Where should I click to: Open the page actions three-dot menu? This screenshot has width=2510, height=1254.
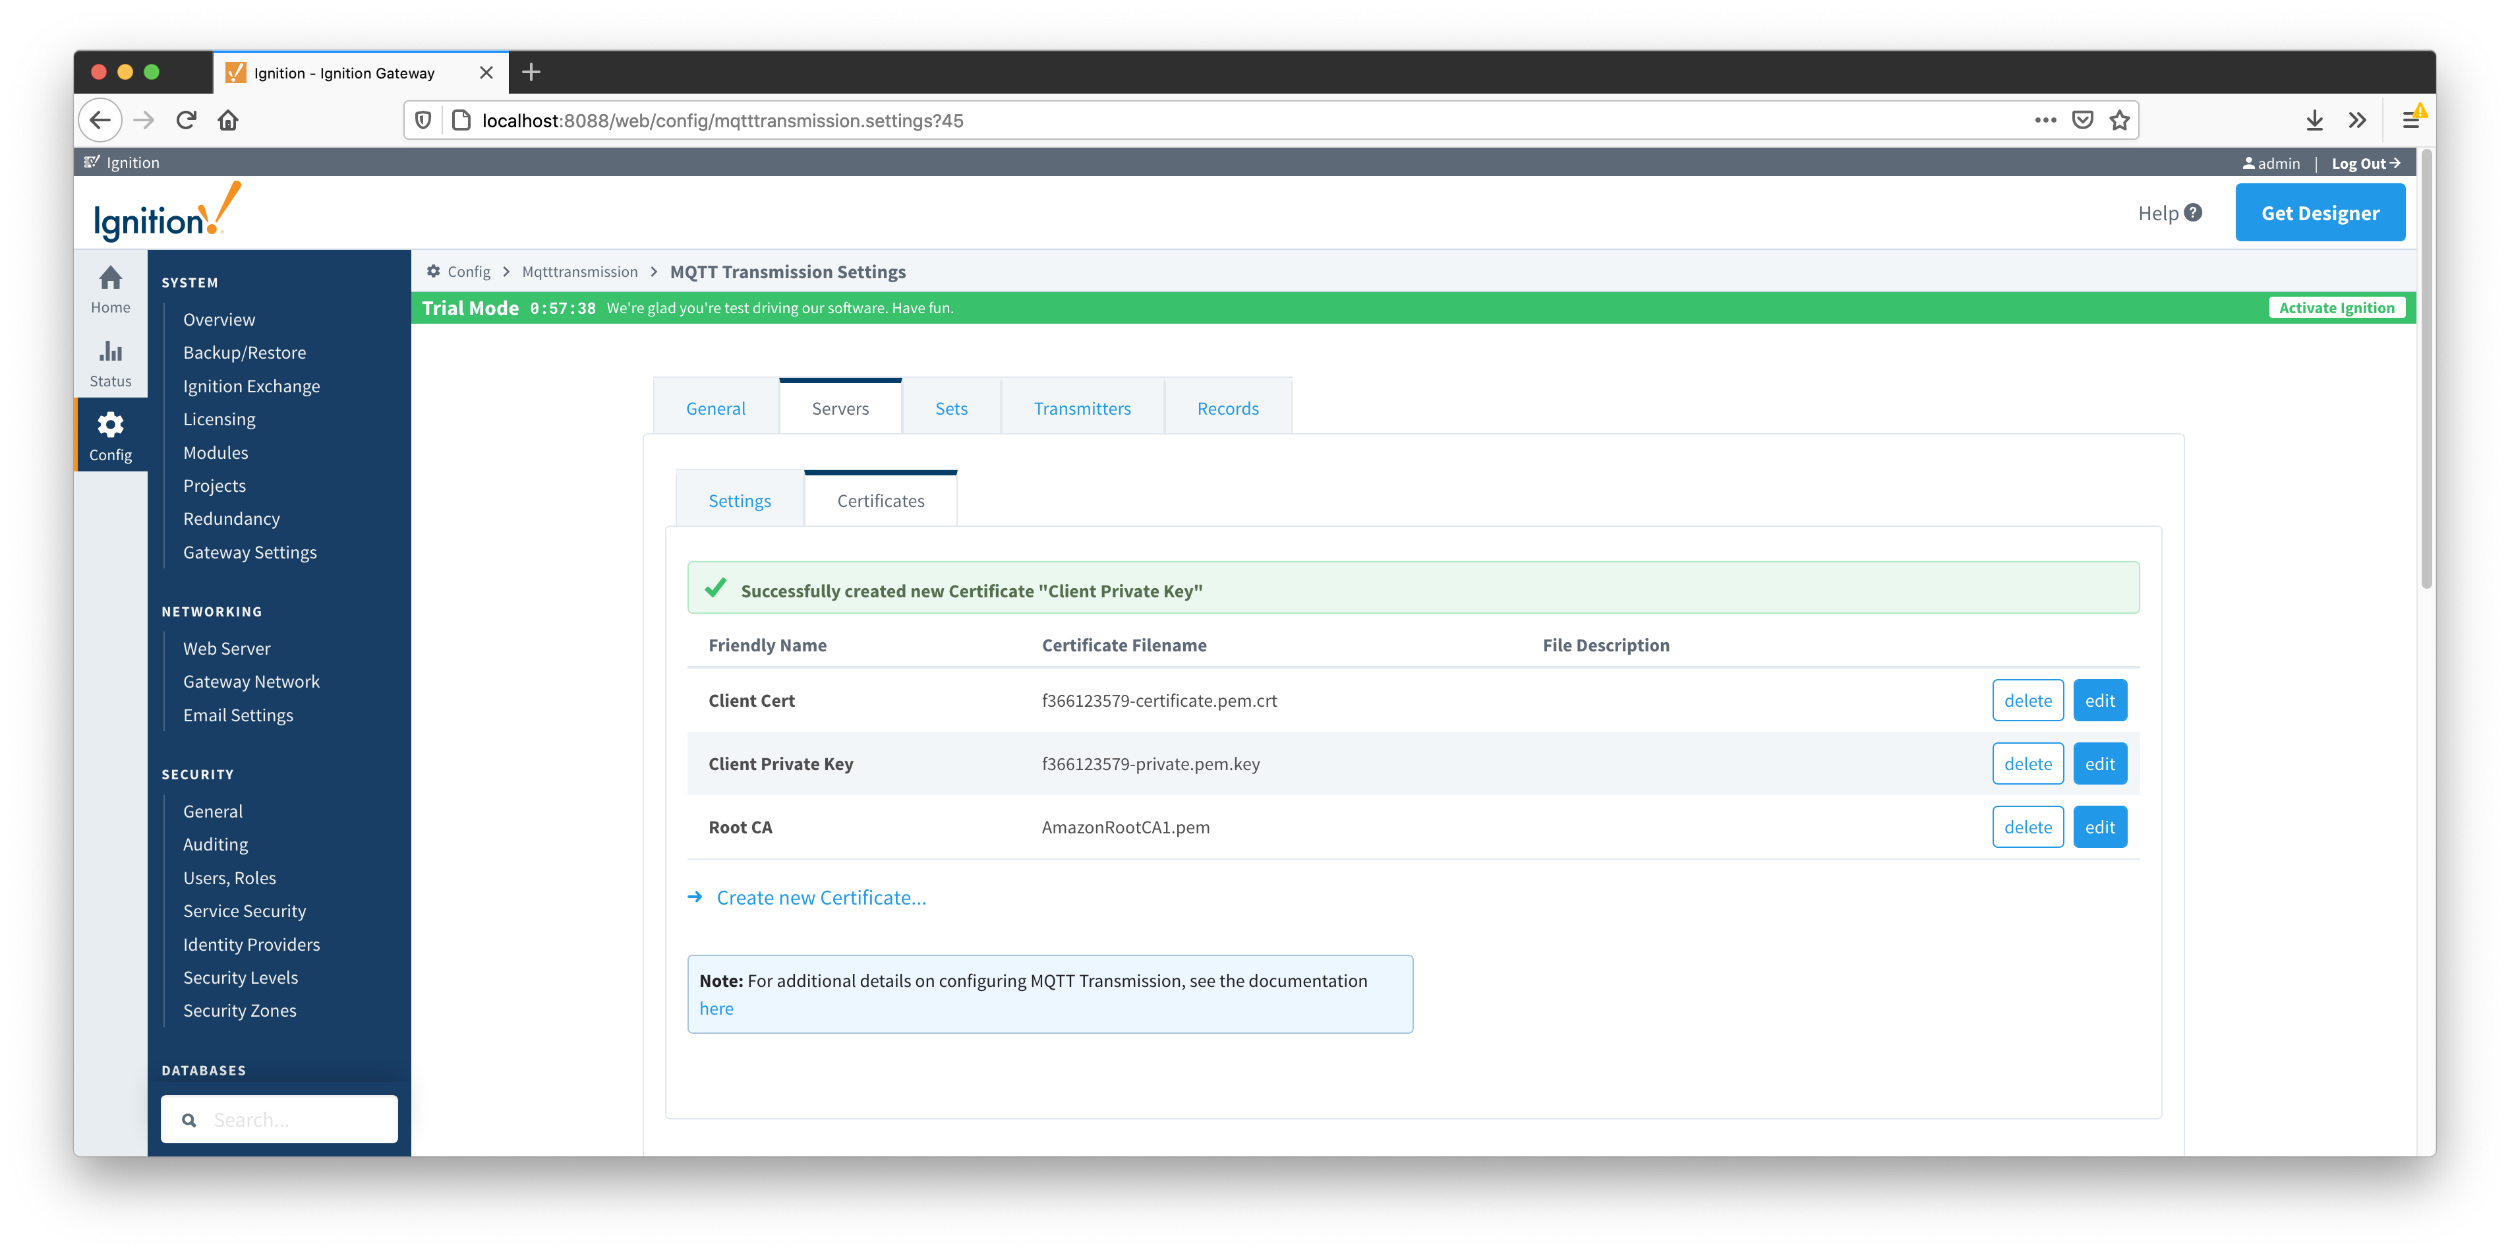coord(2044,120)
